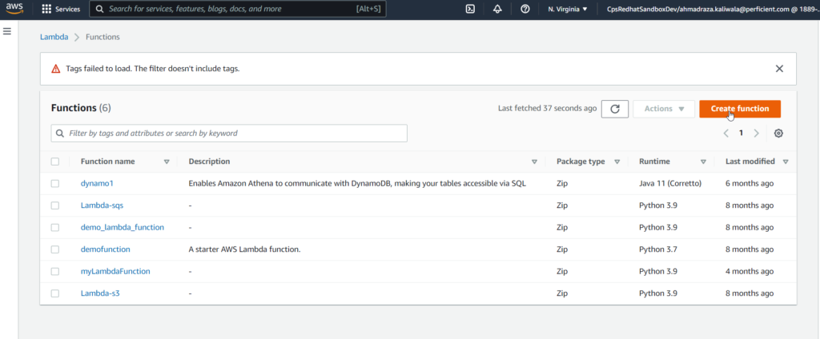
Task: Open the Actions dropdown
Action: pos(664,109)
